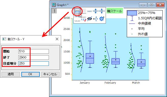This screenshot has width=167, height=97.
Task: Click the 適用 button
Action: pos(11,74)
